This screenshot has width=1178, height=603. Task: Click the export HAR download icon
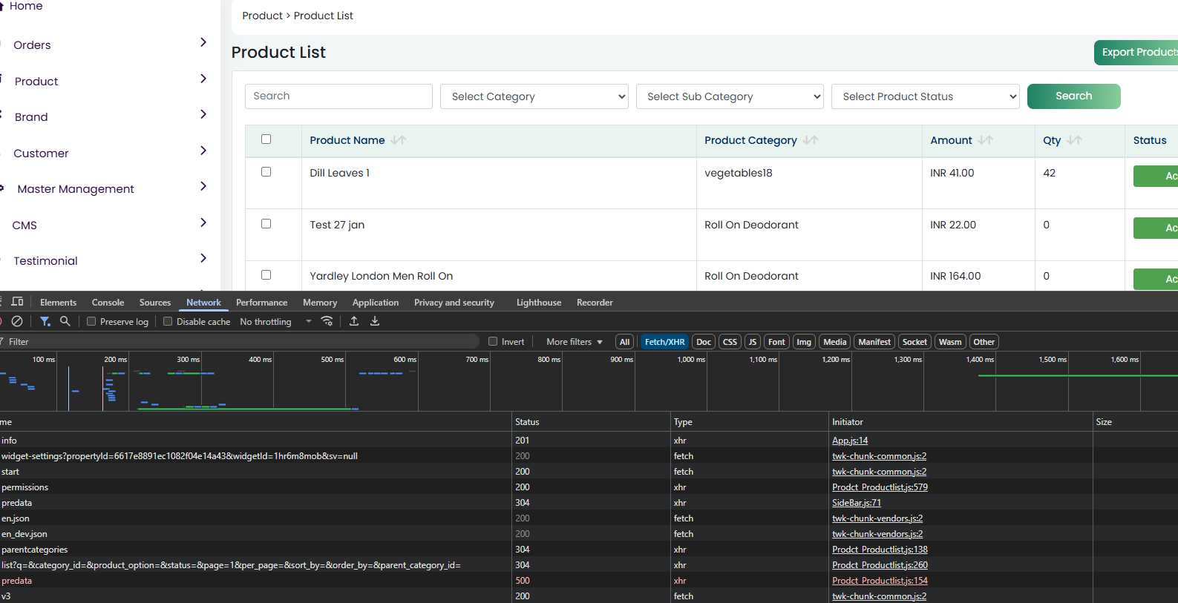(375, 321)
